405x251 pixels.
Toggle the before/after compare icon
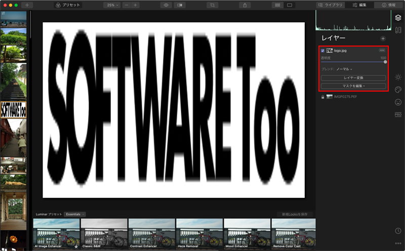pyautogui.click(x=180, y=5)
